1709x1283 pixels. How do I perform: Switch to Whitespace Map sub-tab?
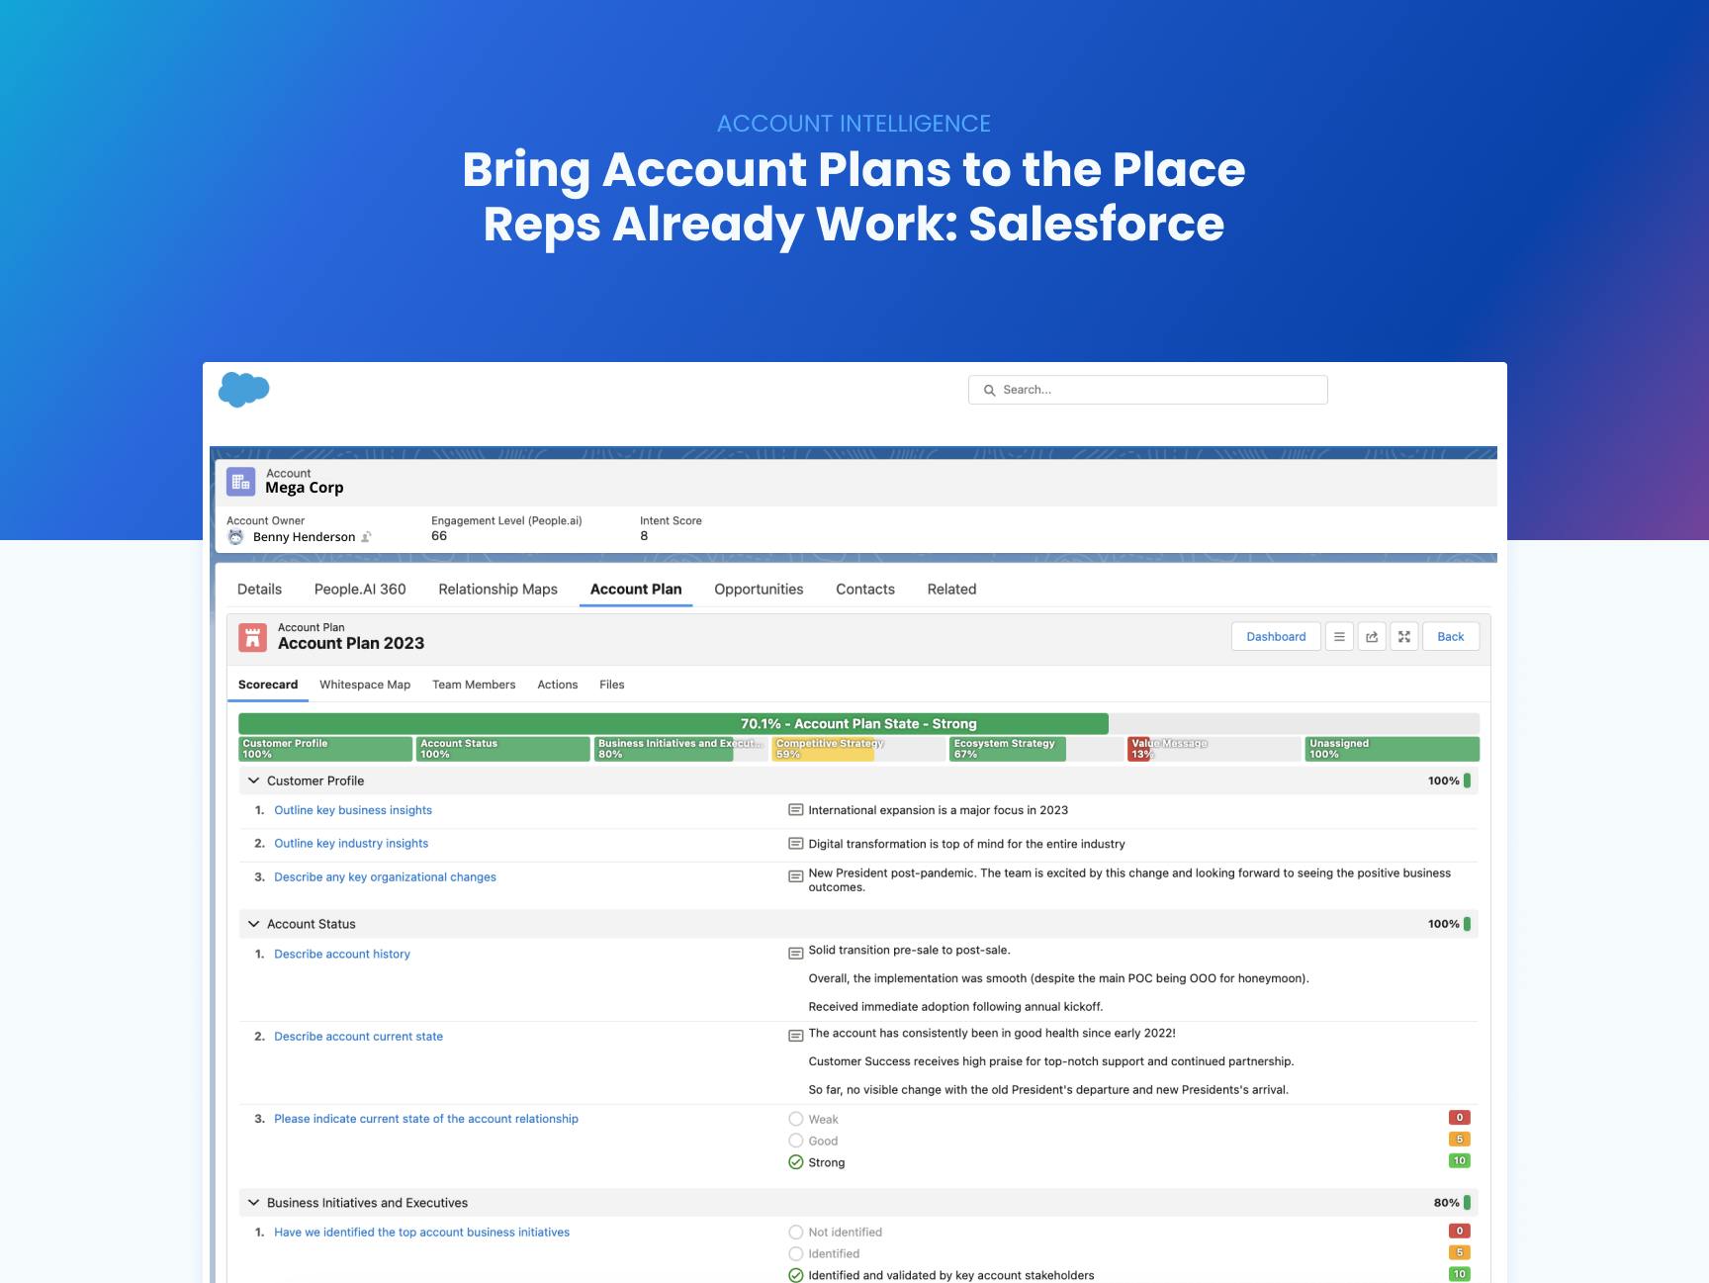365,685
